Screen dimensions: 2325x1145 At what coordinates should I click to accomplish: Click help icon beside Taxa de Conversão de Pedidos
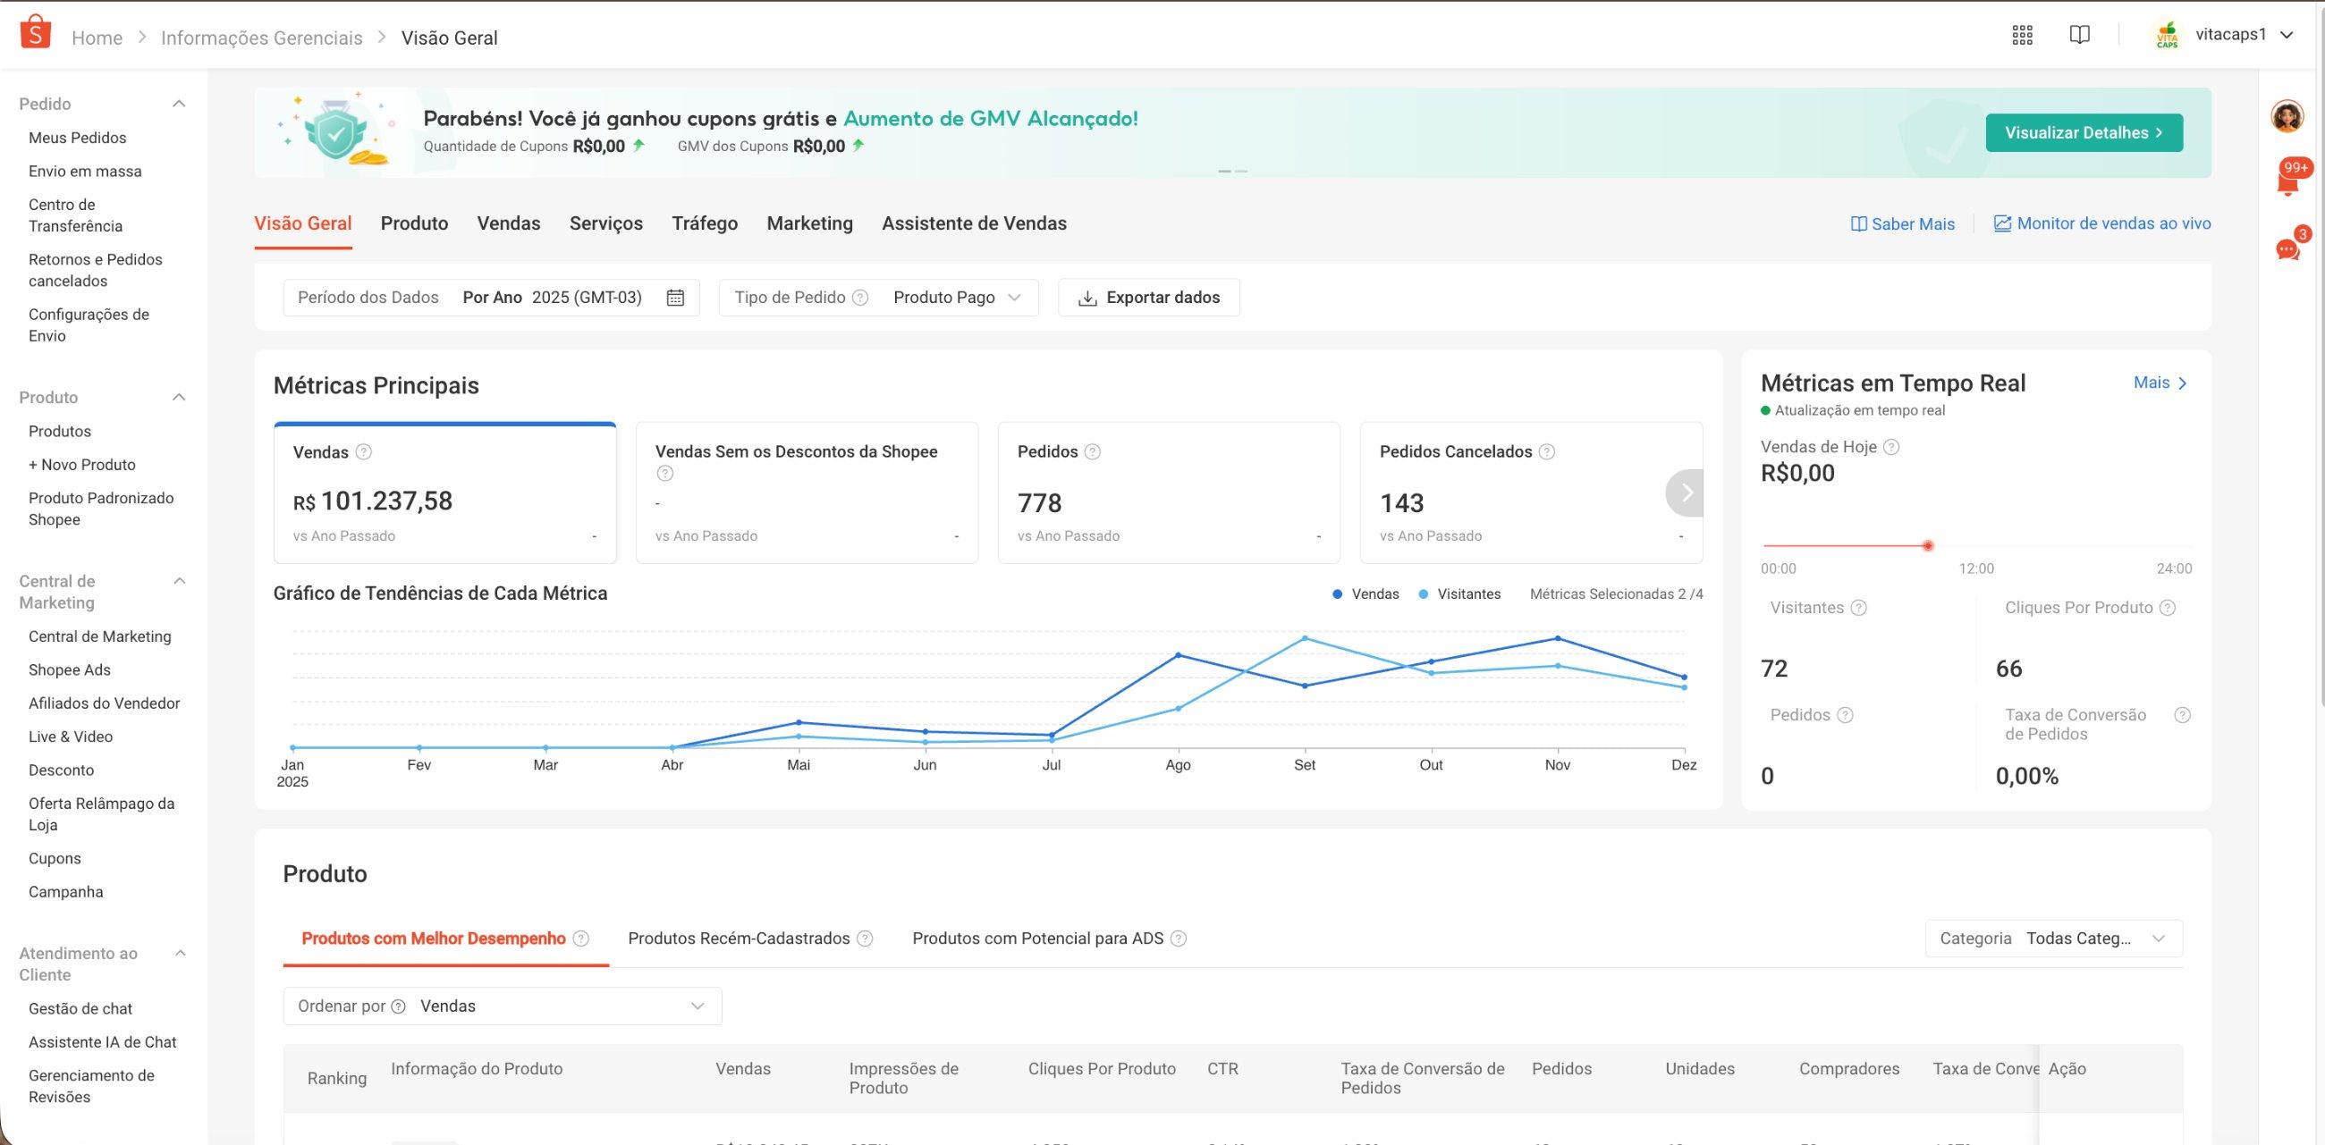coord(2183,715)
